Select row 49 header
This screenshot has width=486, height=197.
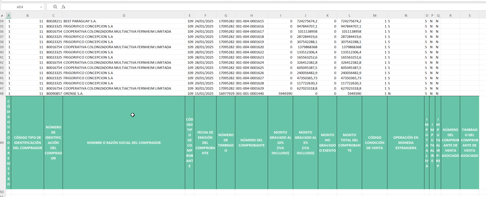(2, 143)
